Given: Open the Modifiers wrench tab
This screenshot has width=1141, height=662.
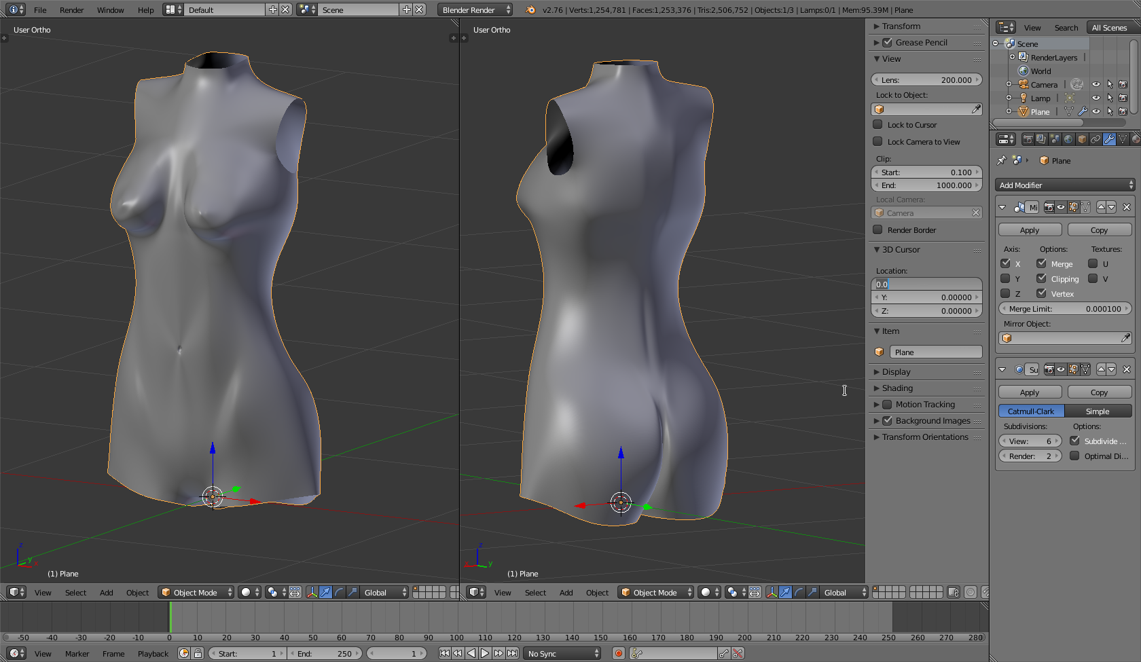Looking at the screenshot, I should [1109, 139].
